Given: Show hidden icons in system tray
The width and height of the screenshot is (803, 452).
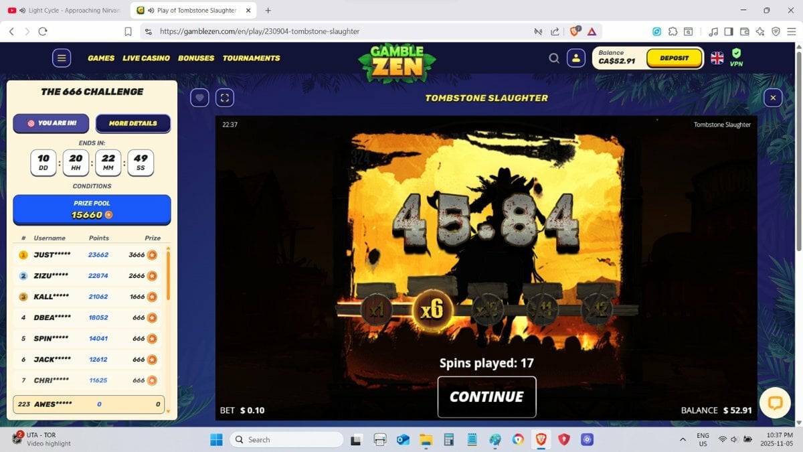Looking at the screenshot, I should [x=683, y=440].
